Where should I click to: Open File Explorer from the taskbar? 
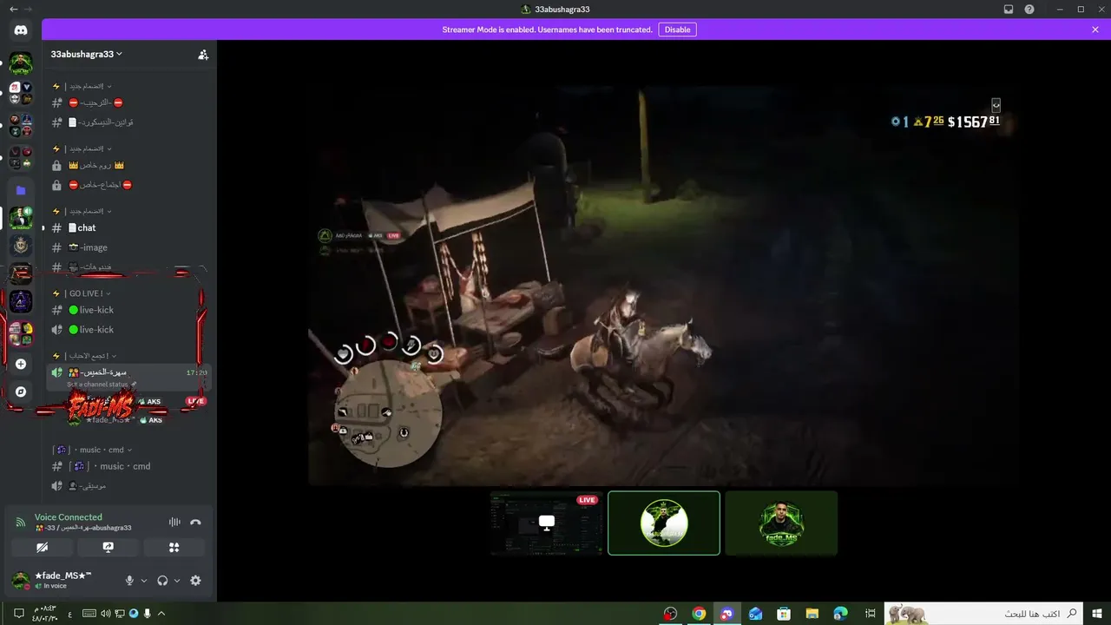[x=812, y=614]
